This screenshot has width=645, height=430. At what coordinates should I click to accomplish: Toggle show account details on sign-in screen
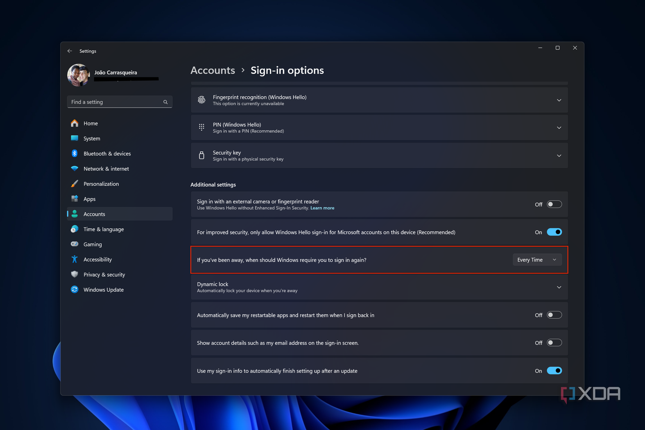(x=554, y=342)
